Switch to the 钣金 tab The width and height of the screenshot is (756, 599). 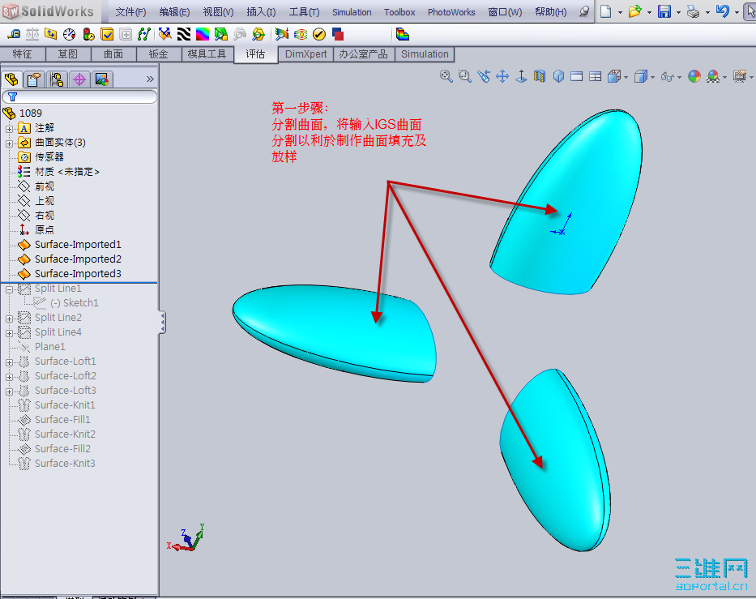coord(159,54)
